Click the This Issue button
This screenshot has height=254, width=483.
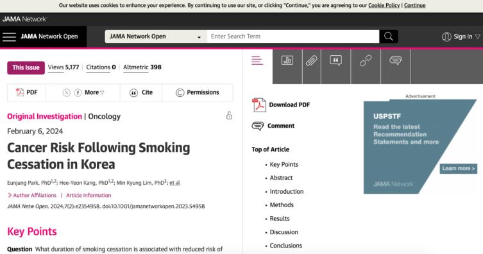pyautogui.click(x=26, y=68)
